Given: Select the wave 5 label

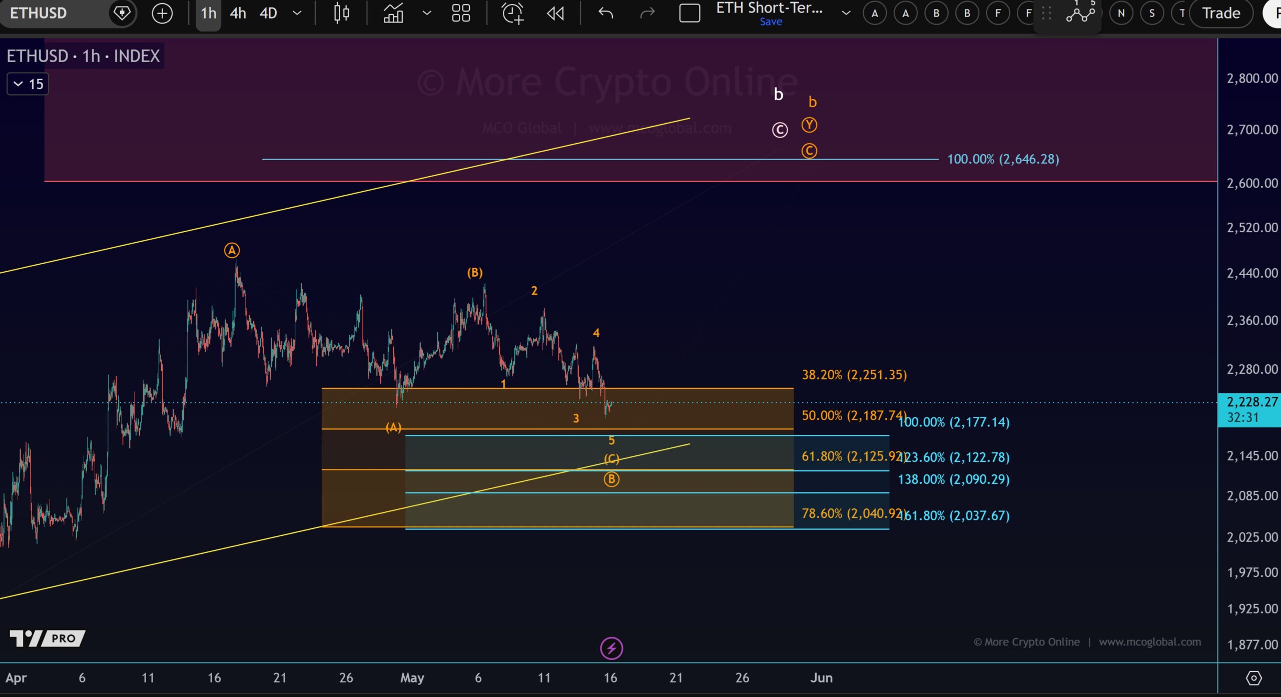Looking at the screenshot, I should 611,441.
